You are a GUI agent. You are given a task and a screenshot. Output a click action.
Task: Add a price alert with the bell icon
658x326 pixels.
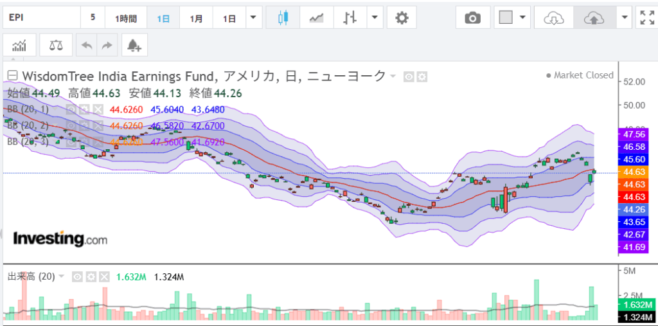pyautogui.click(x=134, y=45)
